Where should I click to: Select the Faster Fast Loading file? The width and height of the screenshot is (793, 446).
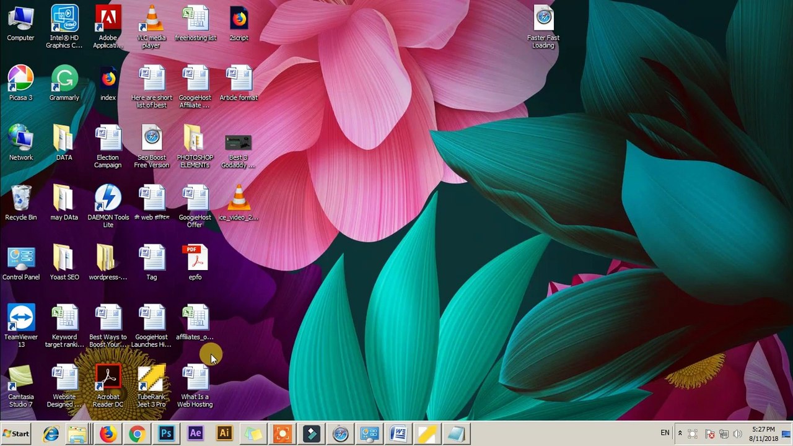(x=543, y=27)
